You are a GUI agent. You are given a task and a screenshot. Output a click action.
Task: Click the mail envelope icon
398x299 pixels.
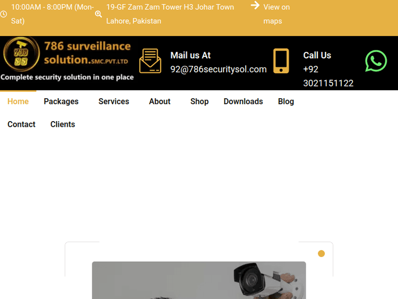point(150,61)
